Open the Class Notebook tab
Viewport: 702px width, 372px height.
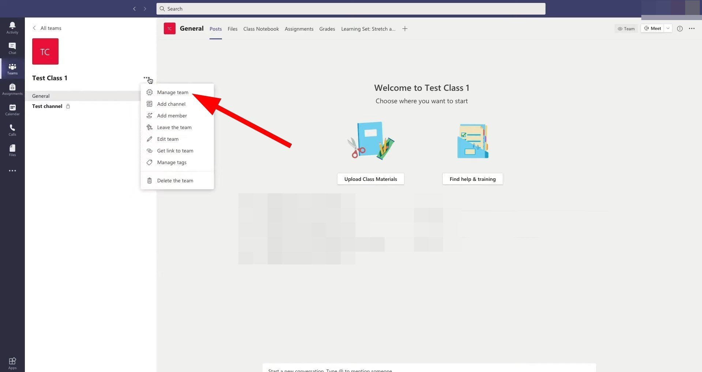click(x=261, y=29)
